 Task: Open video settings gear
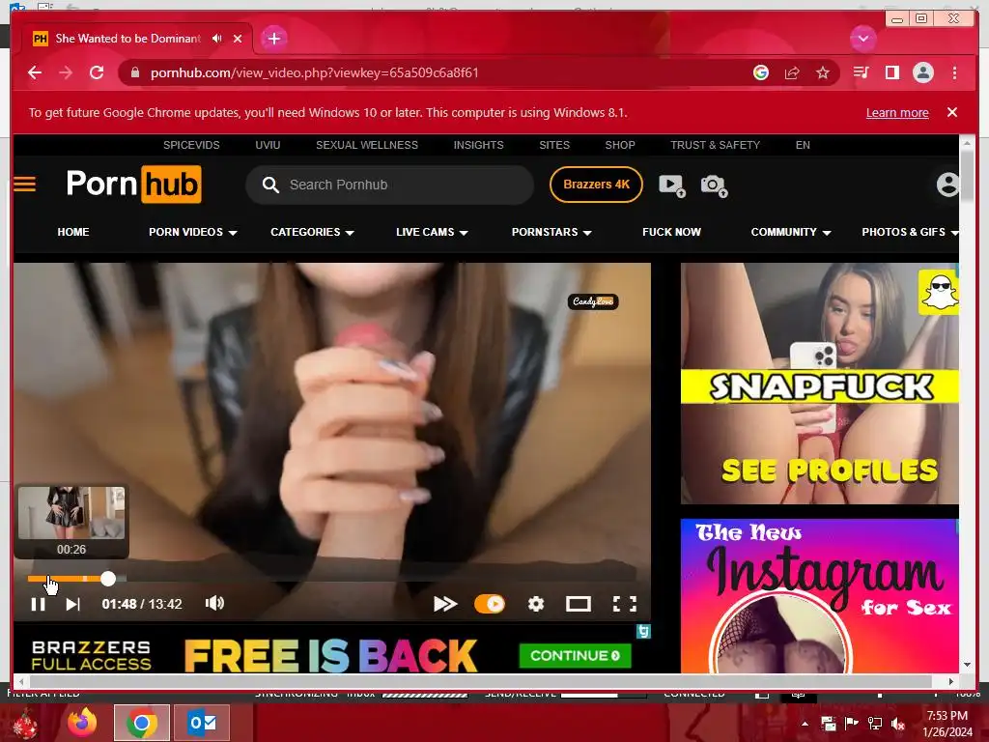(536, 605)
